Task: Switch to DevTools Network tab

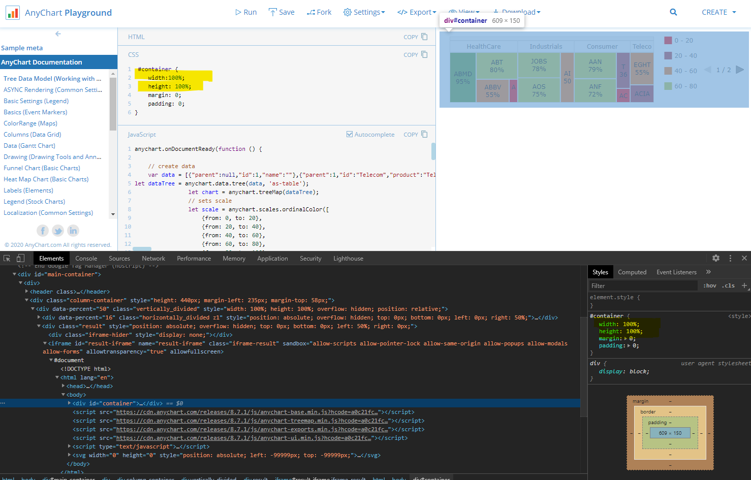Action: pos(153,259)
